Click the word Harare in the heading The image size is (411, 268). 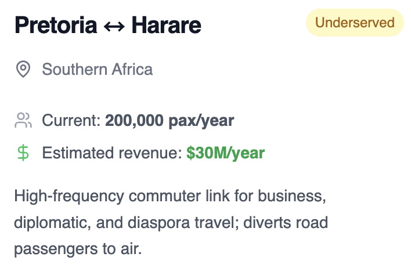coord(167,25)
